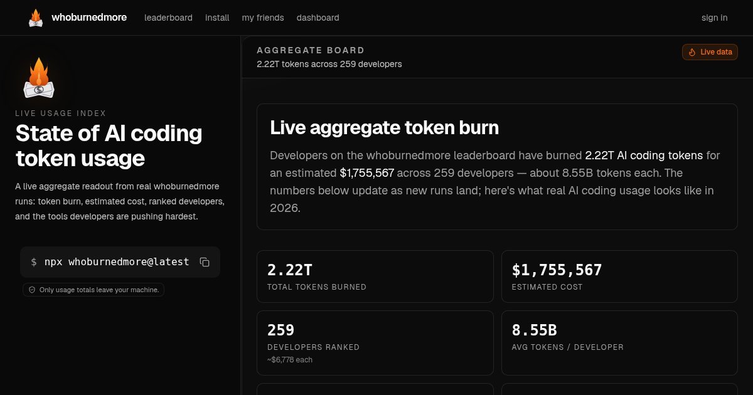Go to the install page
753x395 pixels.
[x=217, y=18]
